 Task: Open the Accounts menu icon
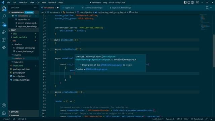coord(4,105)
